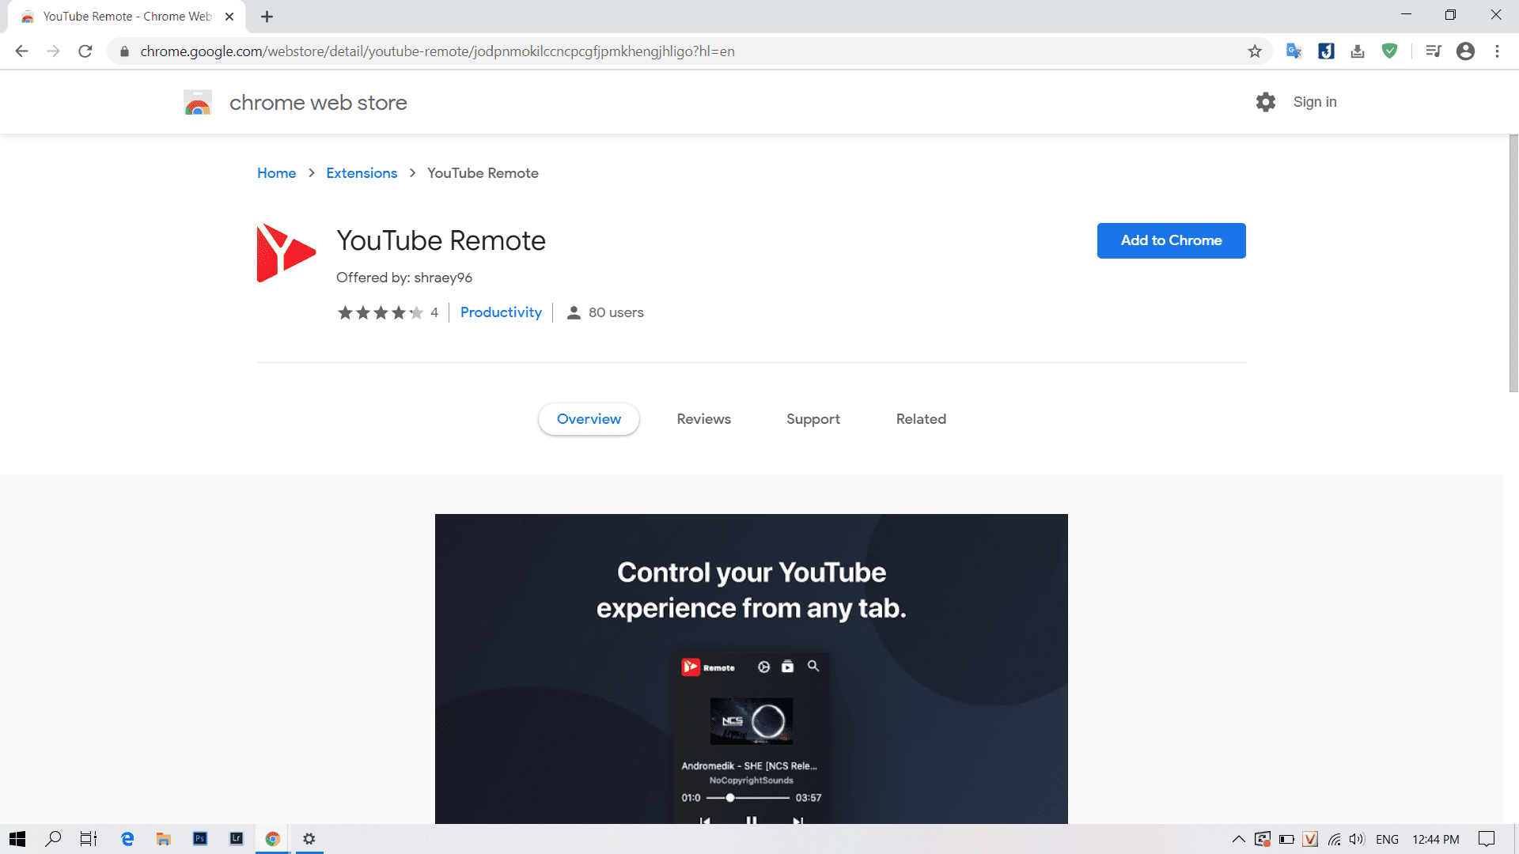This screenshot has height=854, width=1519.
Task: Open the Productivity category link
Action: pos(501,312)
